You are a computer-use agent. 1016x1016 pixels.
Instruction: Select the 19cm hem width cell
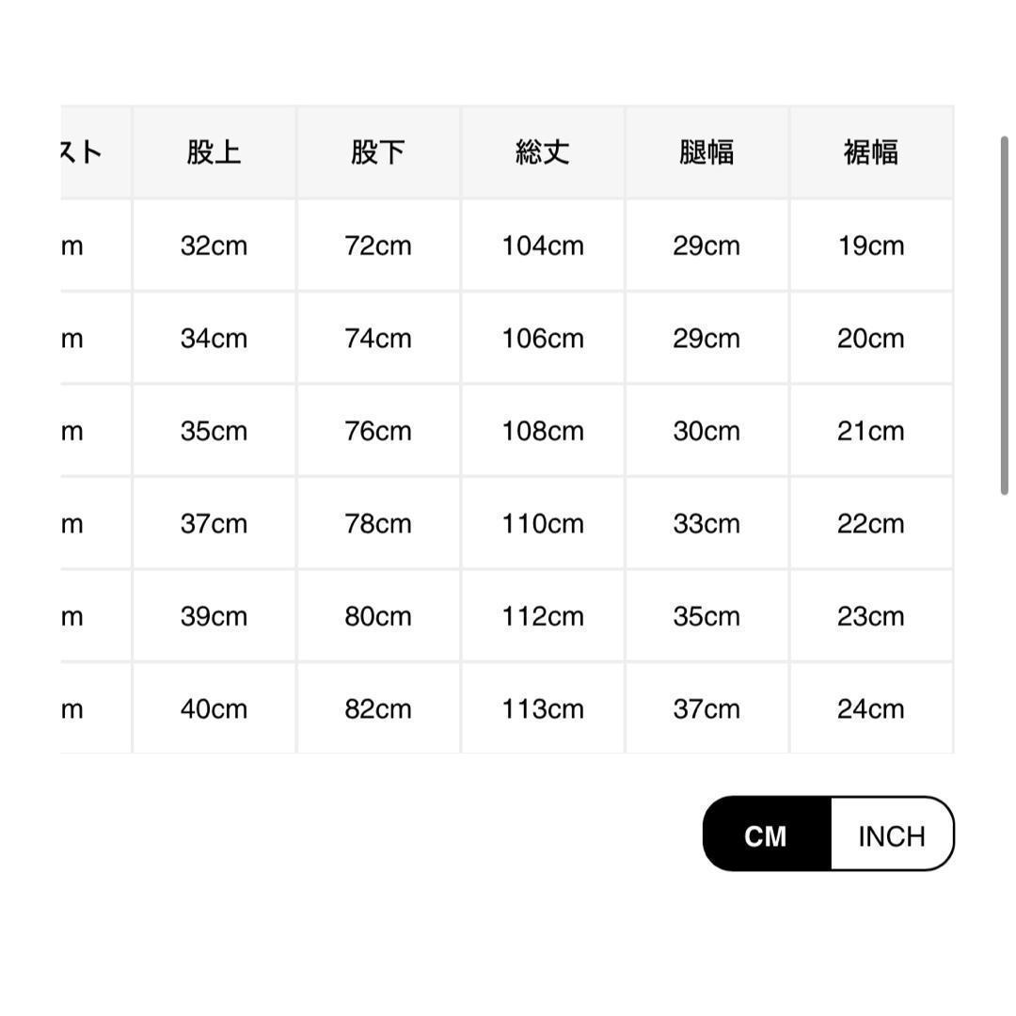pos(871,246)
